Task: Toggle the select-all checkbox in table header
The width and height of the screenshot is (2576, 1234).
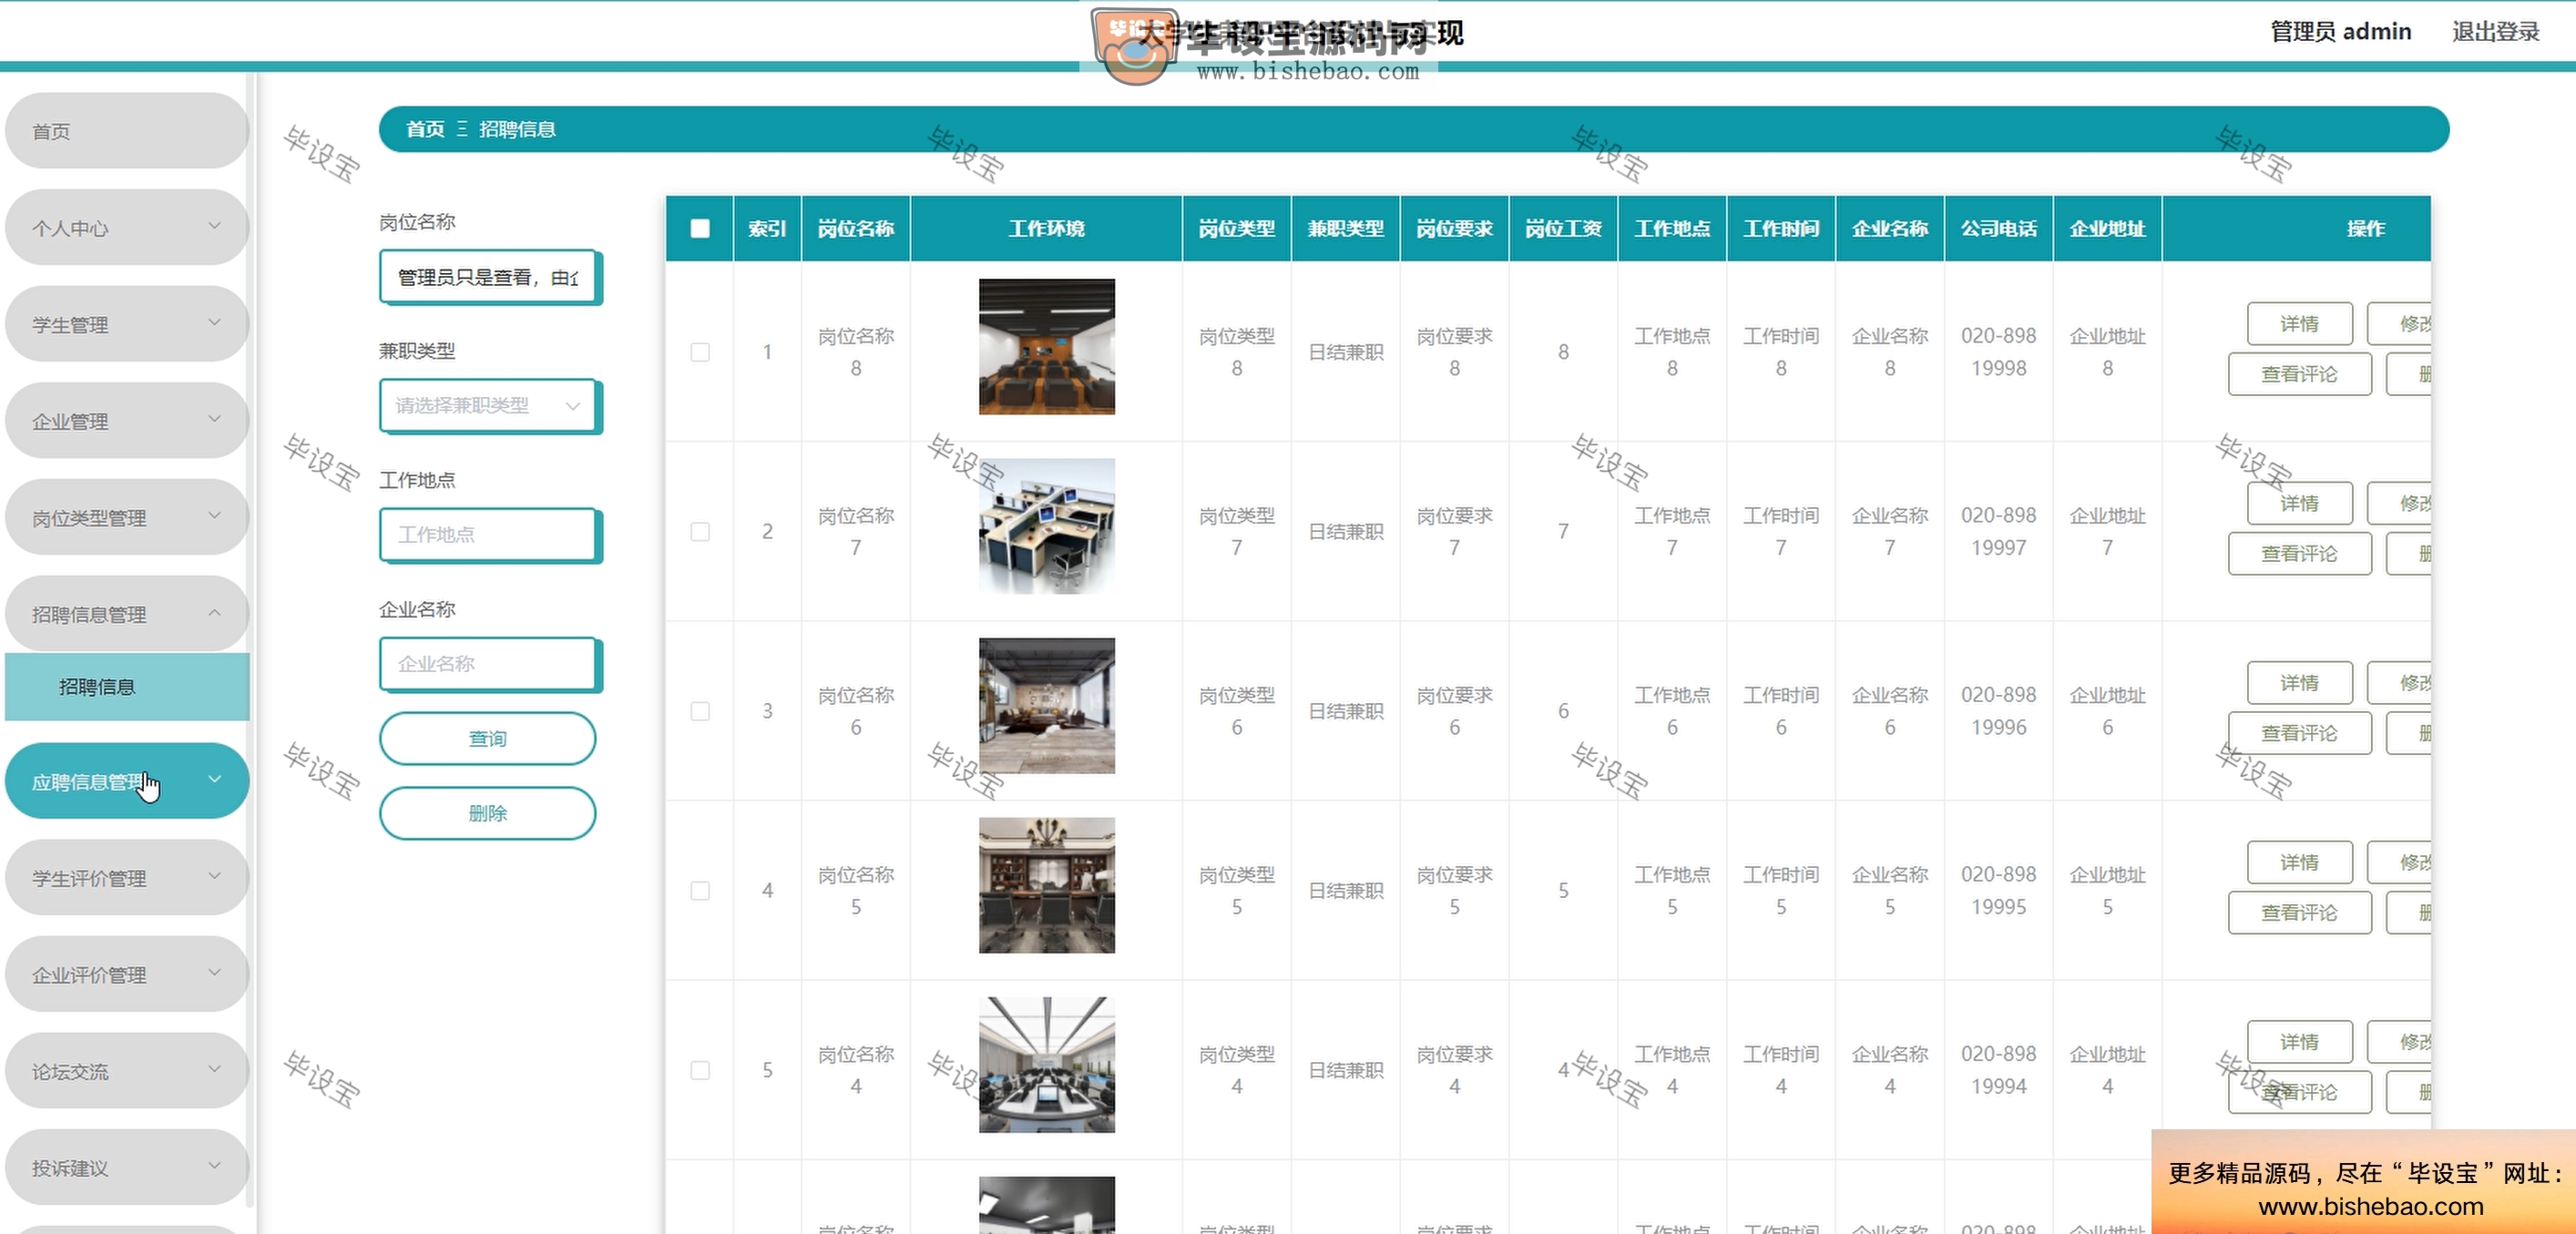Action: [x=700, y=228]
